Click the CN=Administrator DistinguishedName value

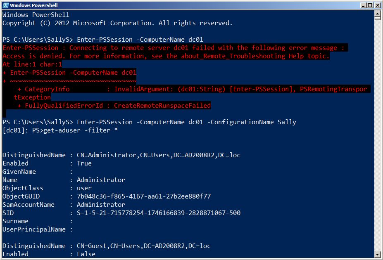(159, 155)
